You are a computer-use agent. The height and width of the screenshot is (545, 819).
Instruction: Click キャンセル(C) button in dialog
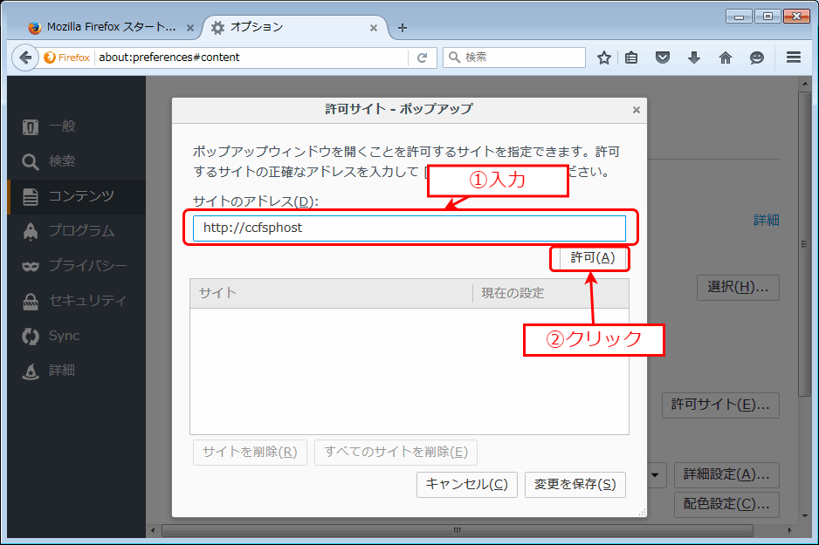467,485
